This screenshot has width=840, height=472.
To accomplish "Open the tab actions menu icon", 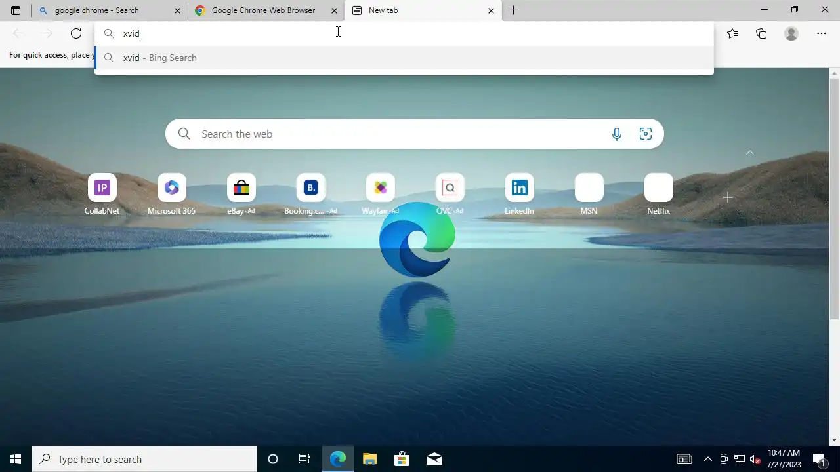I will coord(16,10).
